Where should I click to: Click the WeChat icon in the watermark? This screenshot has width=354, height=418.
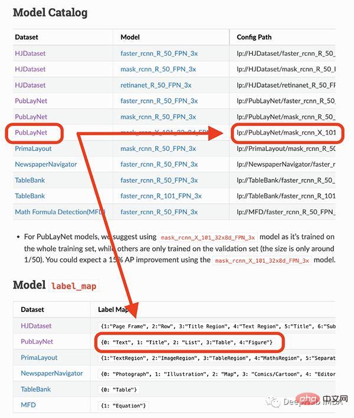click(x=273, y=402)
